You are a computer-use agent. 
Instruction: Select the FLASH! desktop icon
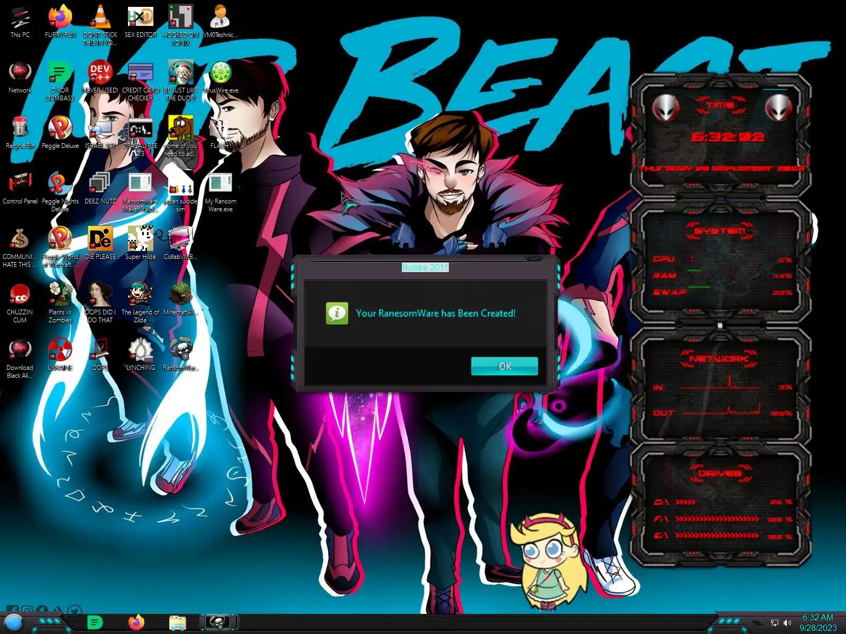pos(220,133)
